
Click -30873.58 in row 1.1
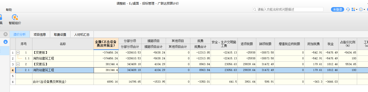[x=265, y=59]
